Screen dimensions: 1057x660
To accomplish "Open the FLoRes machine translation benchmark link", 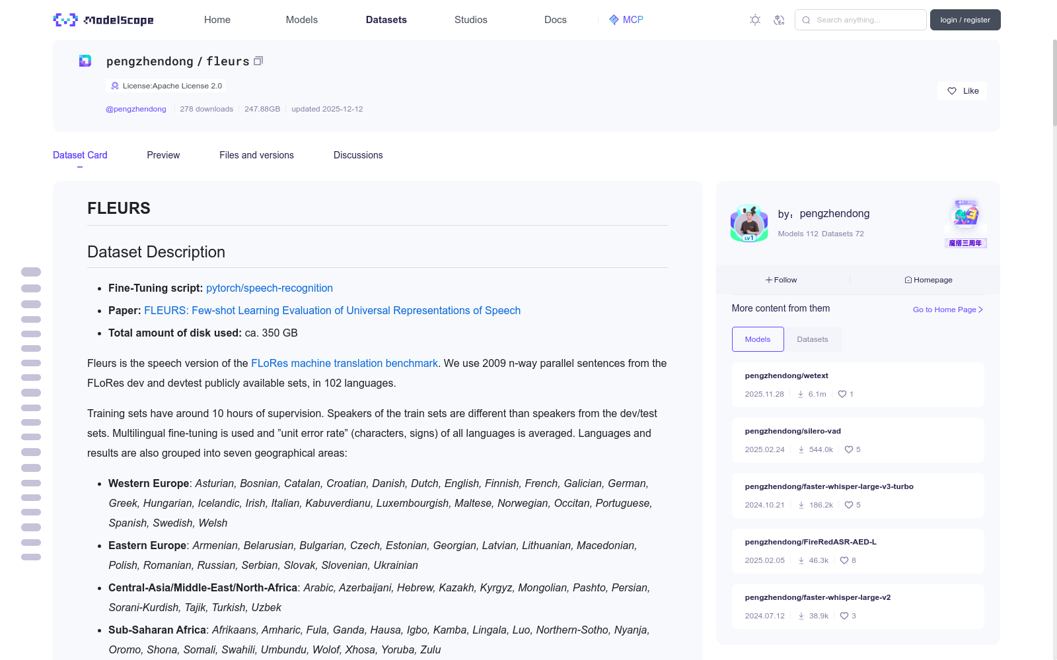I will [x=344, y=363].
